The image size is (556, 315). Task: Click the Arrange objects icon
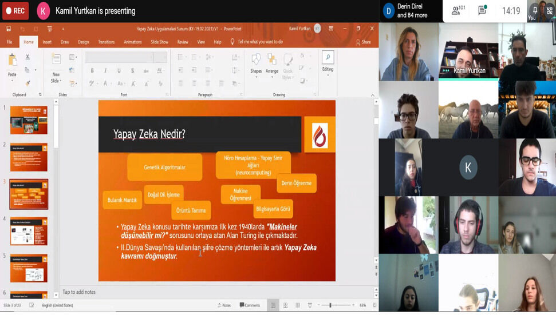[x=272, y=63]
